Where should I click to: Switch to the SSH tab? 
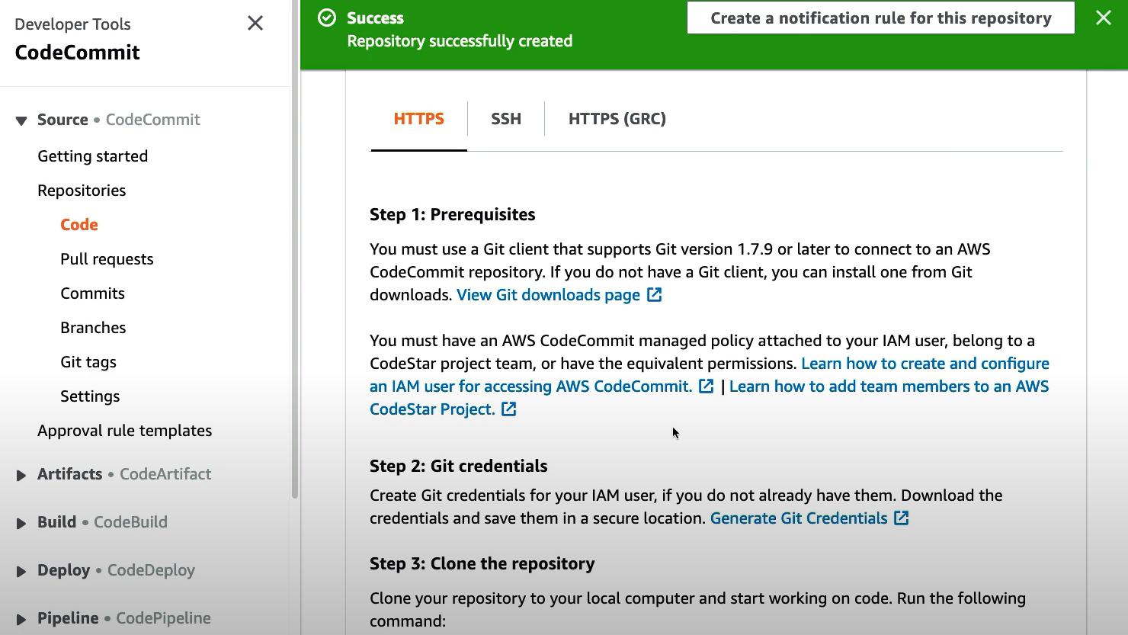coord(506,118)
